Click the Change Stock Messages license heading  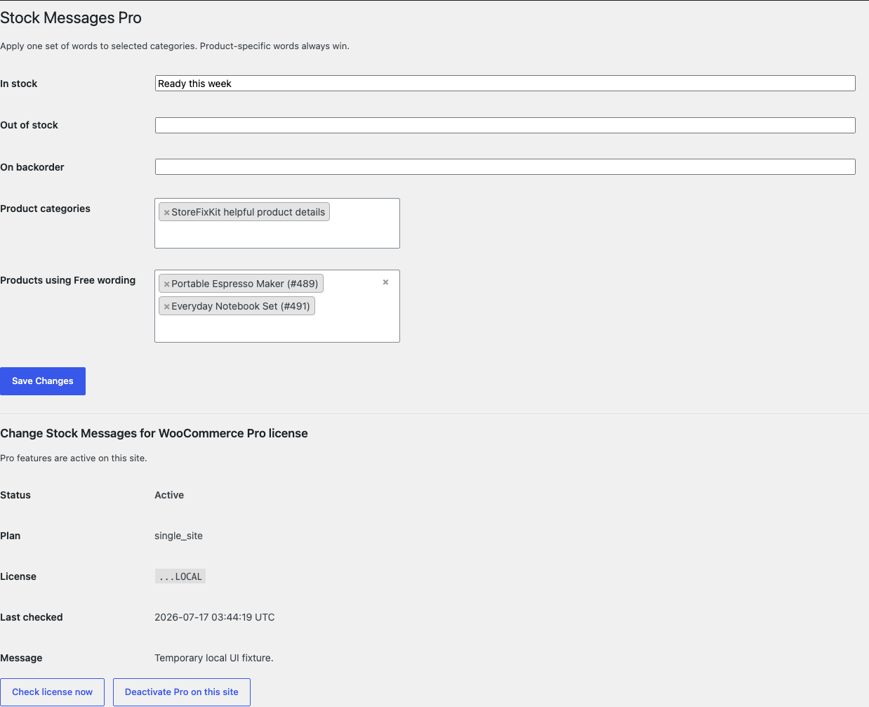click(154, 433)
